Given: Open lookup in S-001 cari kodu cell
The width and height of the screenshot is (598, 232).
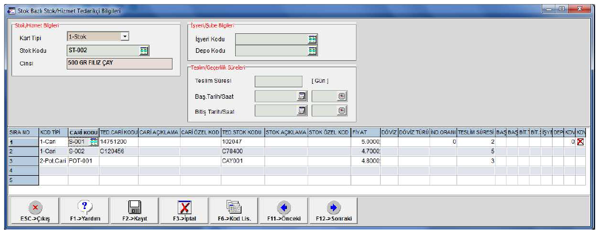Looking at the screenshot, I should (x=94, y=141).
